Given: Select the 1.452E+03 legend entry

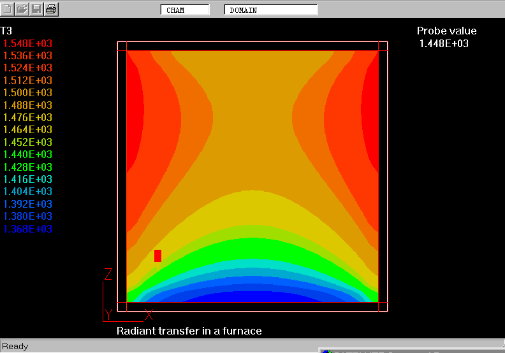Looking at the screenshot, I should point(28,142).
